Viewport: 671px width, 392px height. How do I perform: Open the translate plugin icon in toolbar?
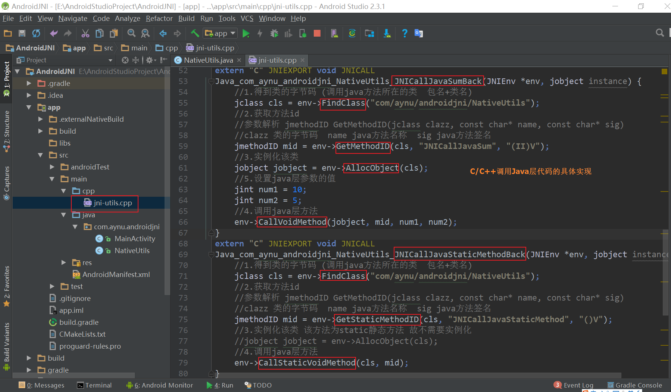419,34
